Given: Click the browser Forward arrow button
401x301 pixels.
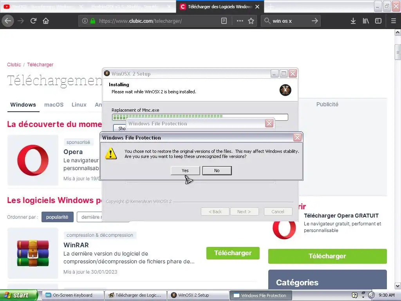Looking at the screenshot, I should tap(21, 21).
